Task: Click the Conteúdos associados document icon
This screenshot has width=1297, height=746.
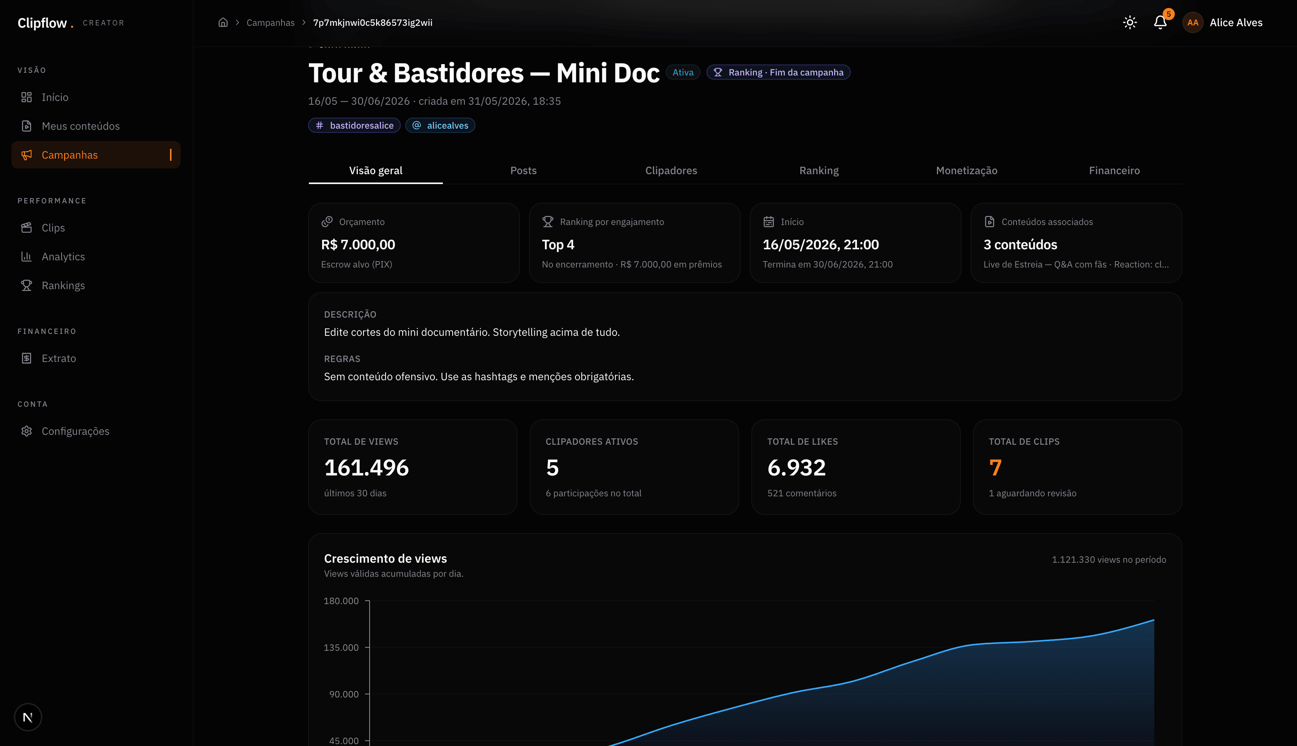Action: [989, 222]
